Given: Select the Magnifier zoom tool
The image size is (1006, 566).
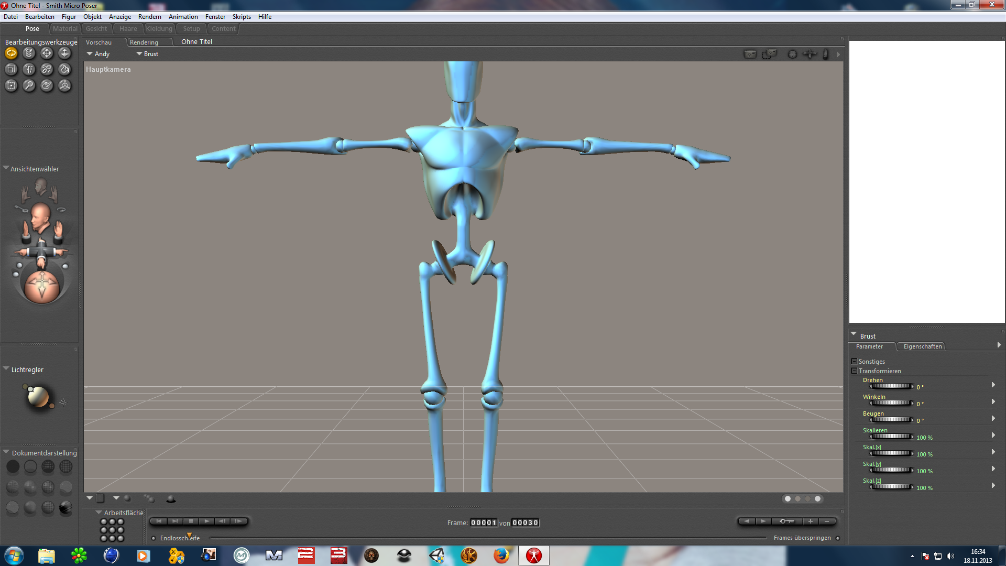Looking at the screenshot, I should point(29,85).
